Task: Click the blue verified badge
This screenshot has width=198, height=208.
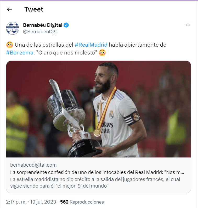Action: (x=66, y=25)
